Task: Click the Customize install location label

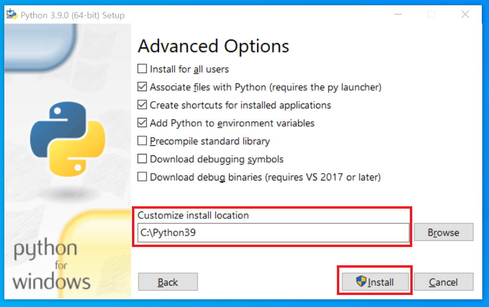Action: (x=193, y=215)
